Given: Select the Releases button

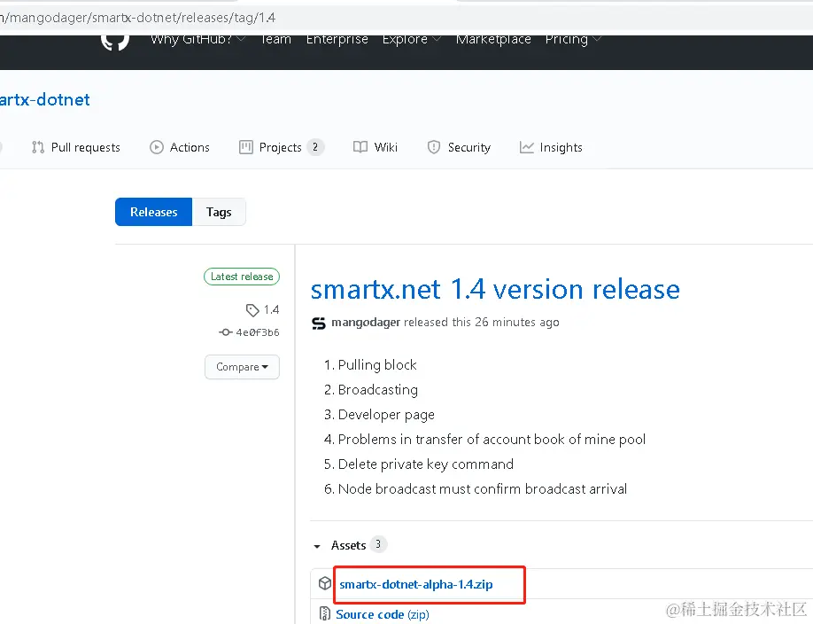Looking at the screenshot, I should coord(153,212).
